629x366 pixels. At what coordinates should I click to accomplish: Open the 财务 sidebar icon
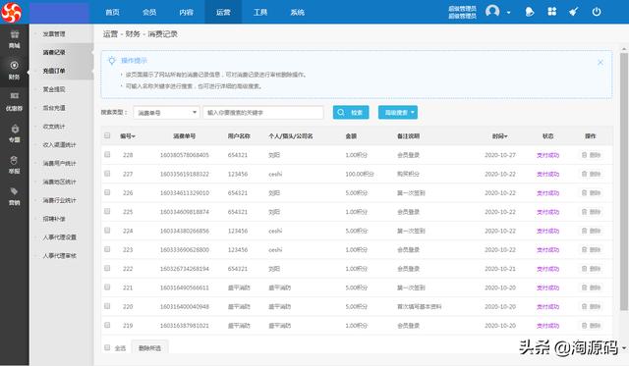click(15, 66)
